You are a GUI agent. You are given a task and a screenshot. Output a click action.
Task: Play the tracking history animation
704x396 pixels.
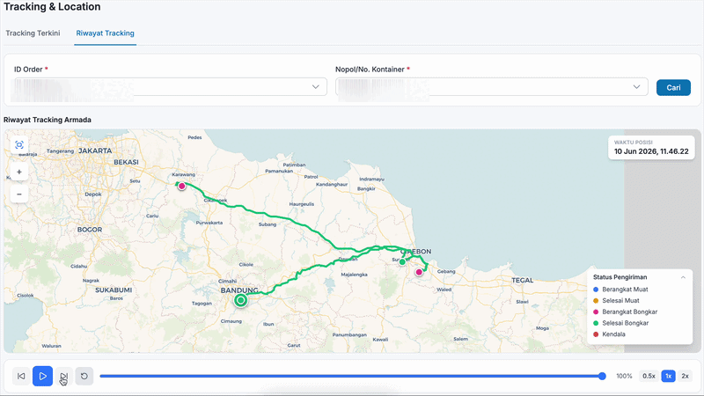[x=42, y=377]
